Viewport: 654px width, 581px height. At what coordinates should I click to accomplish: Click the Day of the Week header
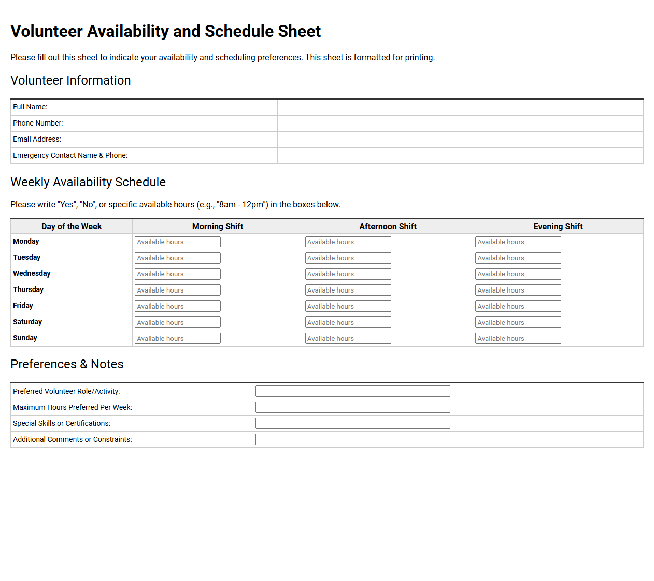(72, 226)
